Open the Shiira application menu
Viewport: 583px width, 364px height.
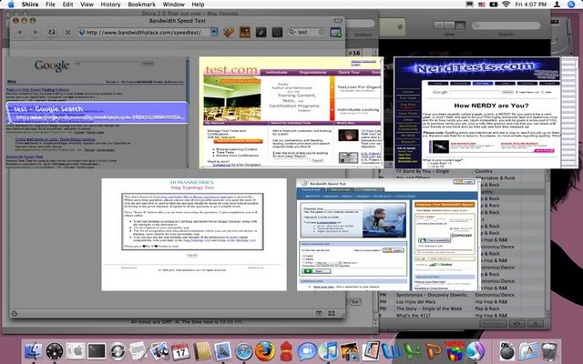click(x=30, y=5)
